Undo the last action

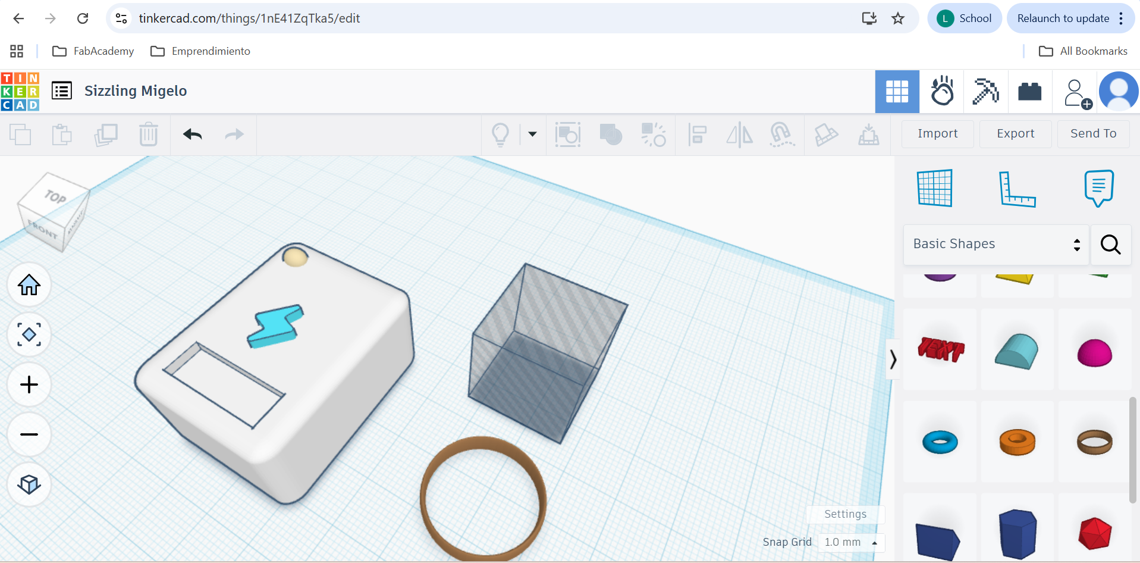(x=192, y=135)
